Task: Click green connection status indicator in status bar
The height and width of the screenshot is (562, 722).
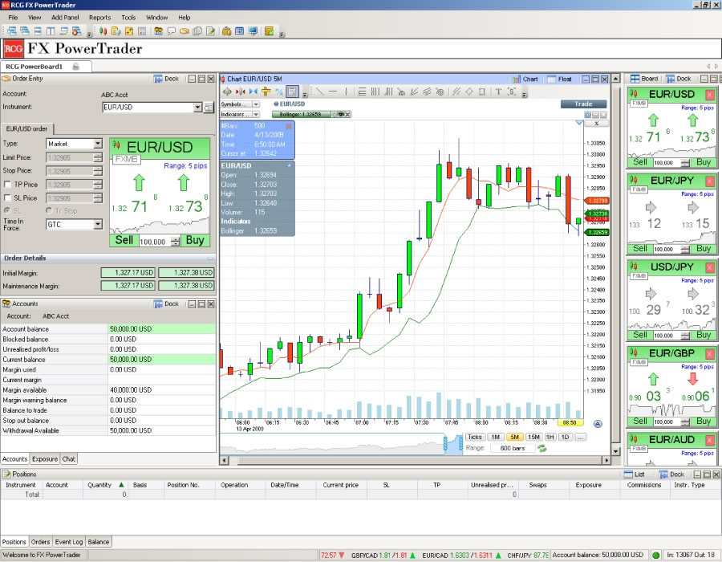Action: 655,555
